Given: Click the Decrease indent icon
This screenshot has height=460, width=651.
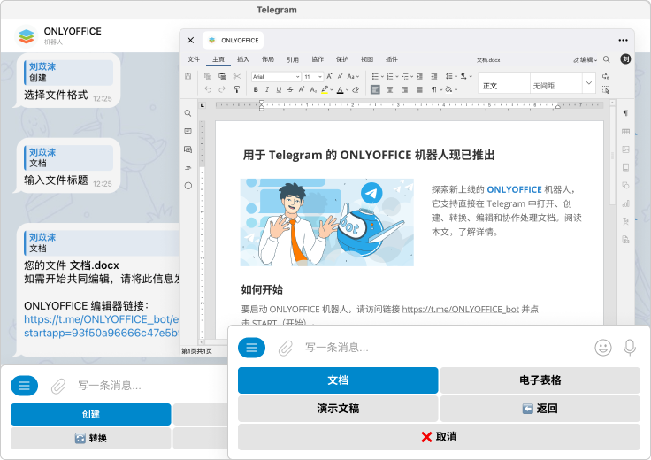Looking at the screenshot, I should (419, 76).
